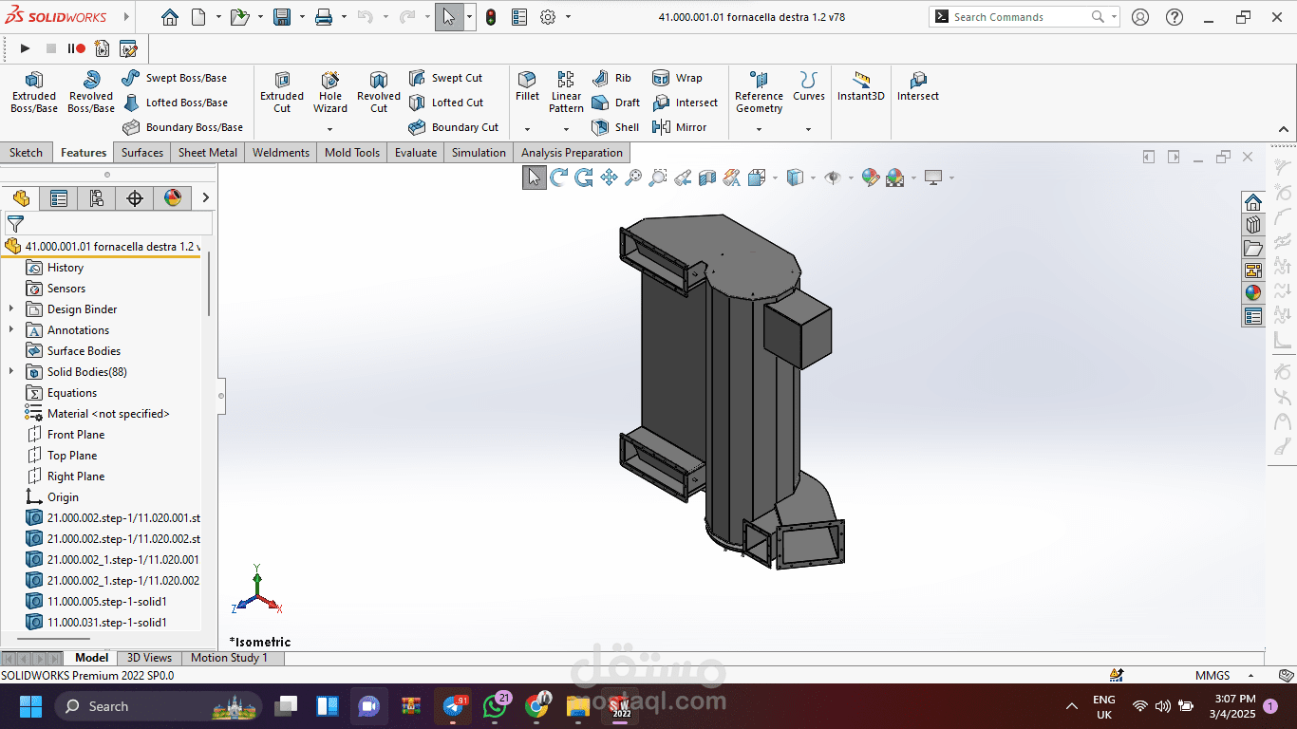The image size is (1297, 729).
Task: Pick the Boundary Cut command
Action: (x=454, y=127)
